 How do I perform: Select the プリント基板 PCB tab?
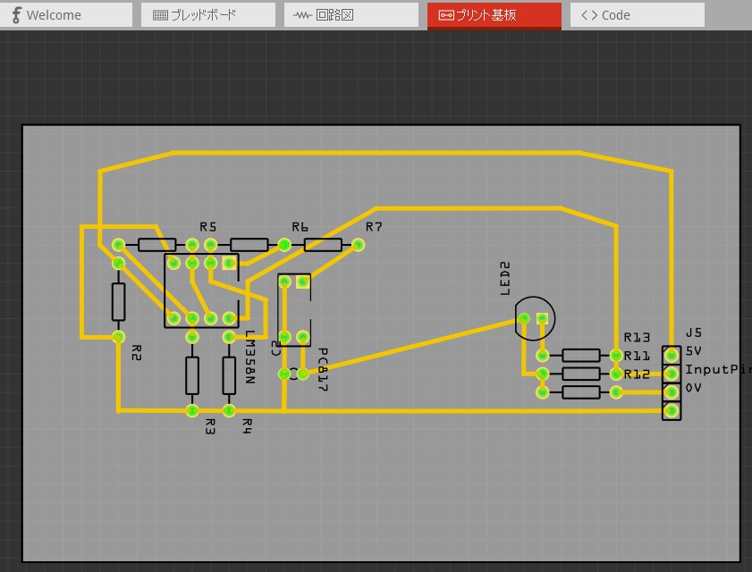[x=494, y=15]
